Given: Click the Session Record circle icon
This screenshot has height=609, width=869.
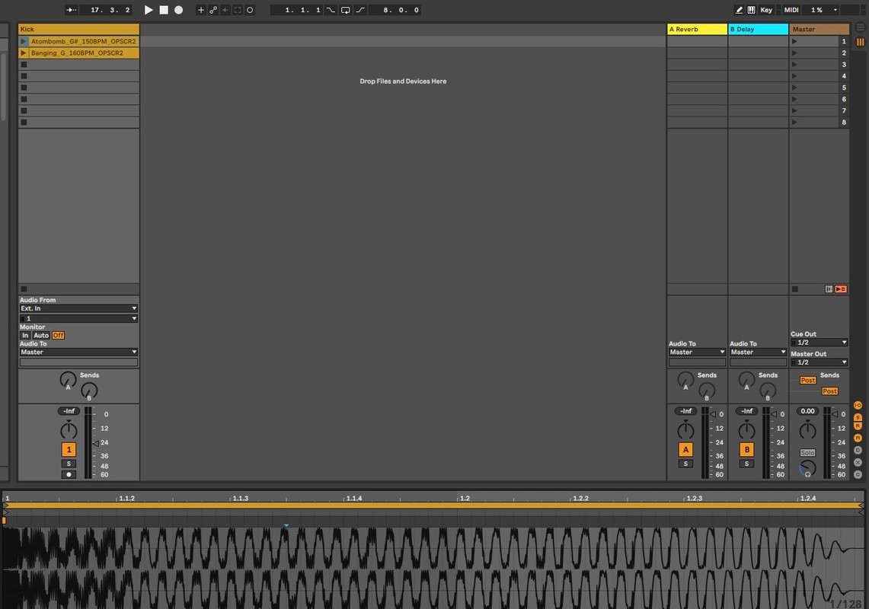Looking at the screenshot, I should [x=250, y=10].
